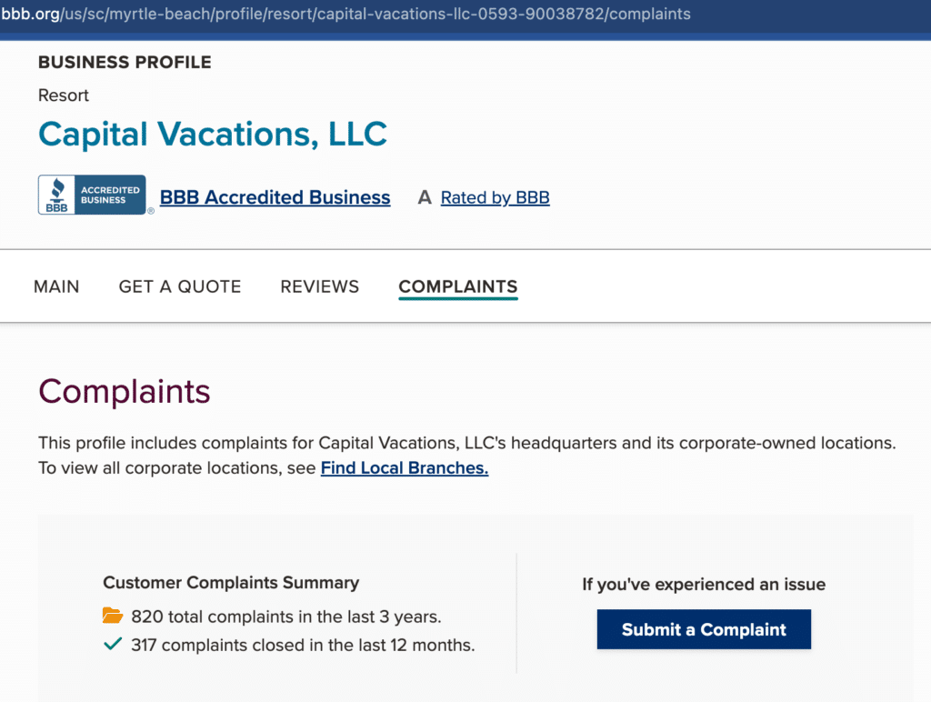This screenshot has height=702, width=931.
Task: Open the Find Local Branches link
Action: (x=404, y=467)
